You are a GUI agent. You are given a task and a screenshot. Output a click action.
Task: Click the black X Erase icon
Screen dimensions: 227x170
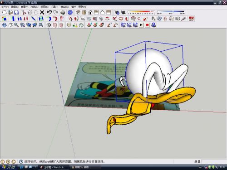[x=42, y=12]
